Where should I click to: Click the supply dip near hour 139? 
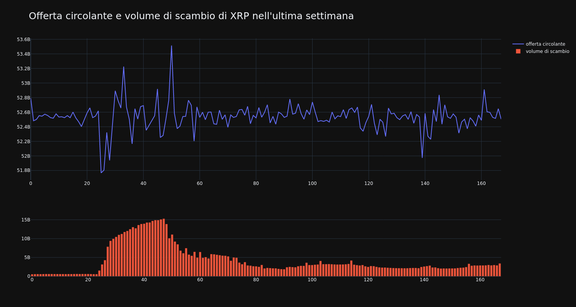[422, 157]
